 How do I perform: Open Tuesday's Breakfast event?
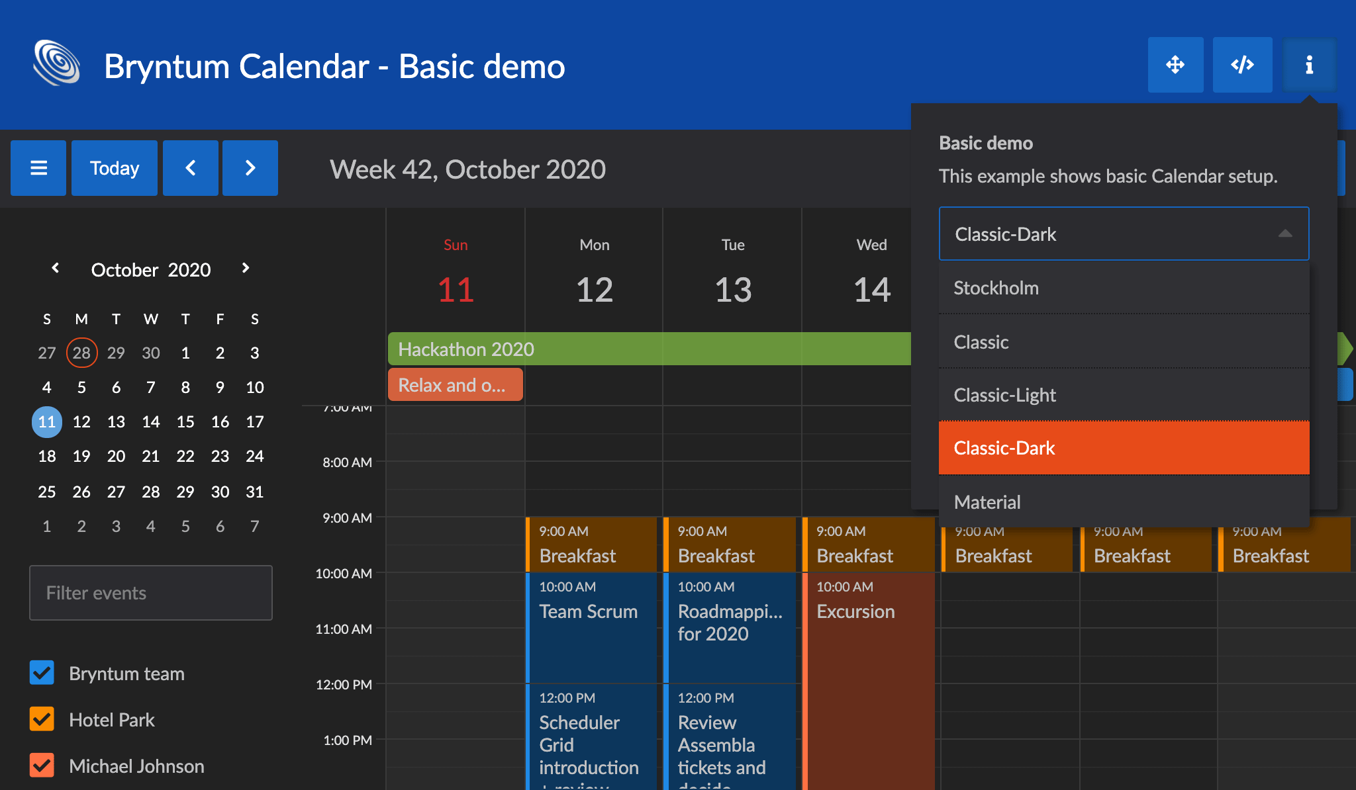[x=730, y=544]
